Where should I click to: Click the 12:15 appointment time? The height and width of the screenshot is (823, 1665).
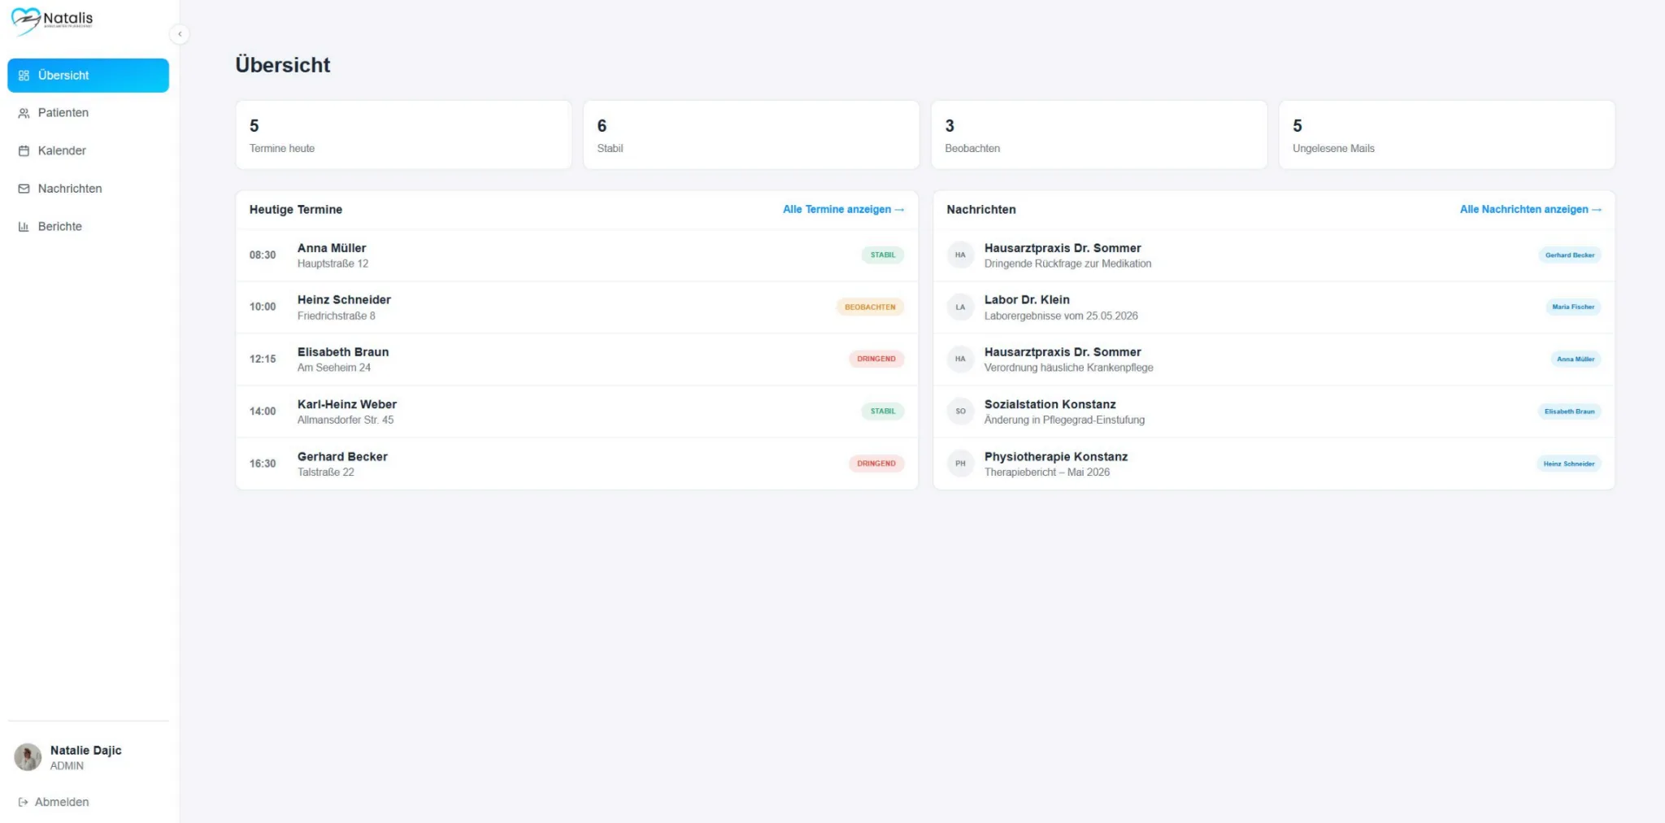point(263,359)
